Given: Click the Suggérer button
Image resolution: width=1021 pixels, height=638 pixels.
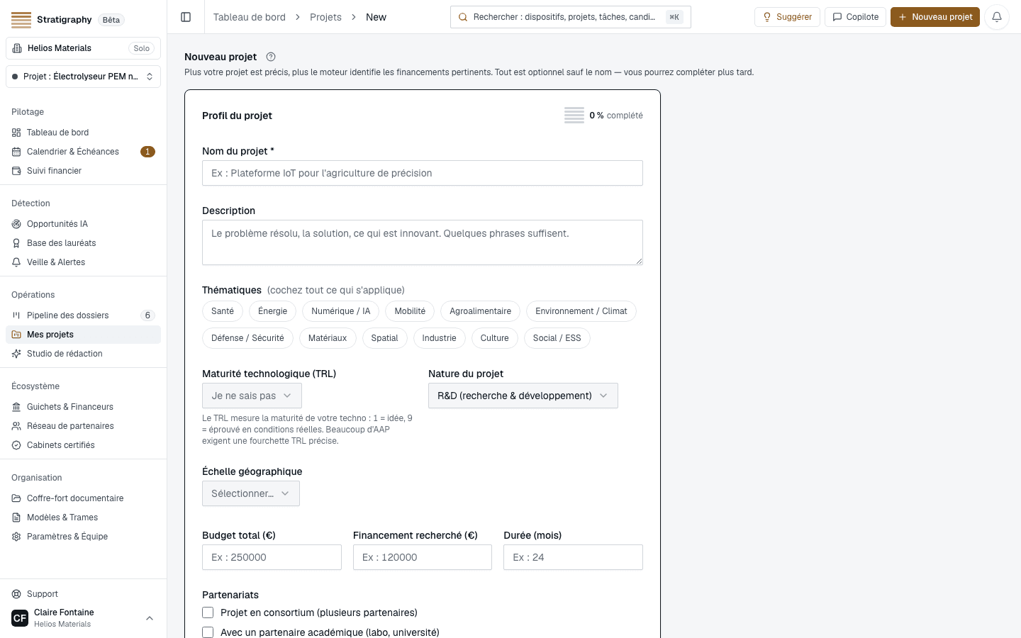Looking at the screenshot, I should click(787, 17).
